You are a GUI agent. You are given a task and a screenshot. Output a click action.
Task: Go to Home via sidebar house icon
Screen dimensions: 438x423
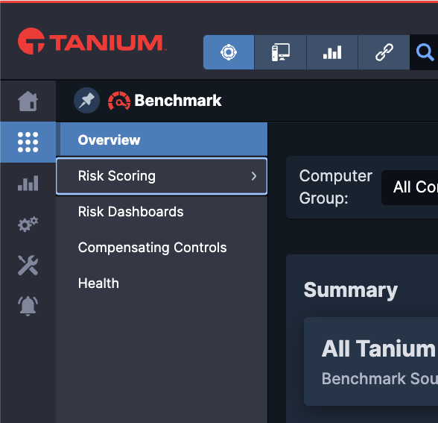pyautogui.click(x=28, y=101)
